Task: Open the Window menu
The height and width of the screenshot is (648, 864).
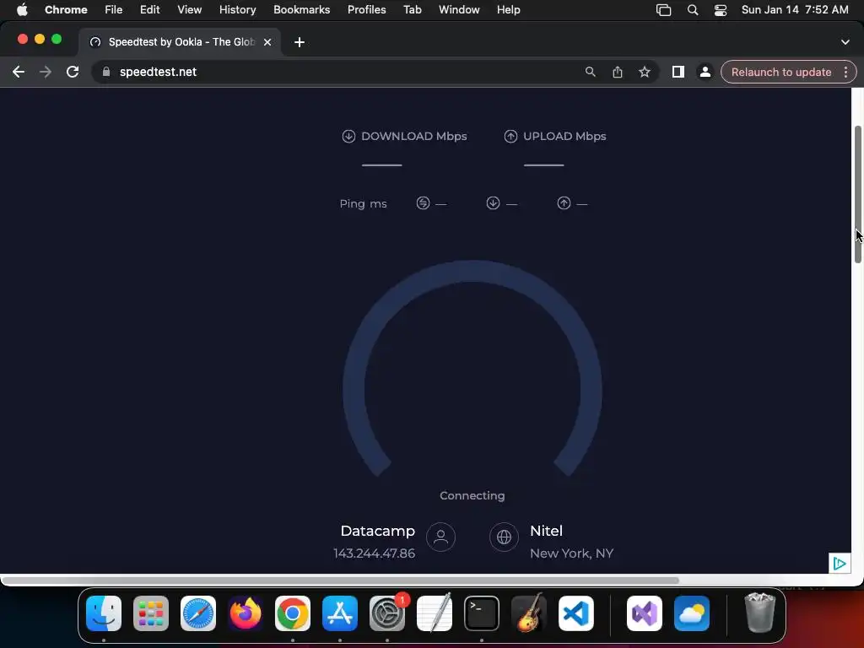Action: (459, 10)
